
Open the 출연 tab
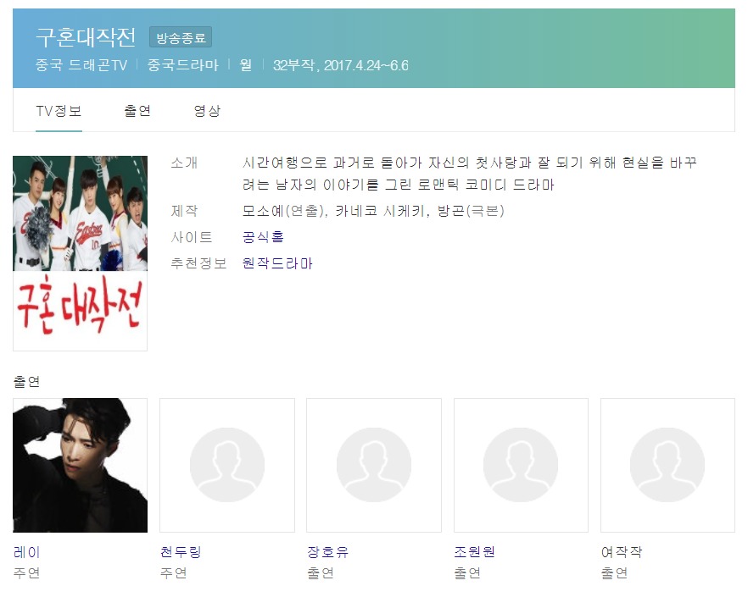click(137, 111)
